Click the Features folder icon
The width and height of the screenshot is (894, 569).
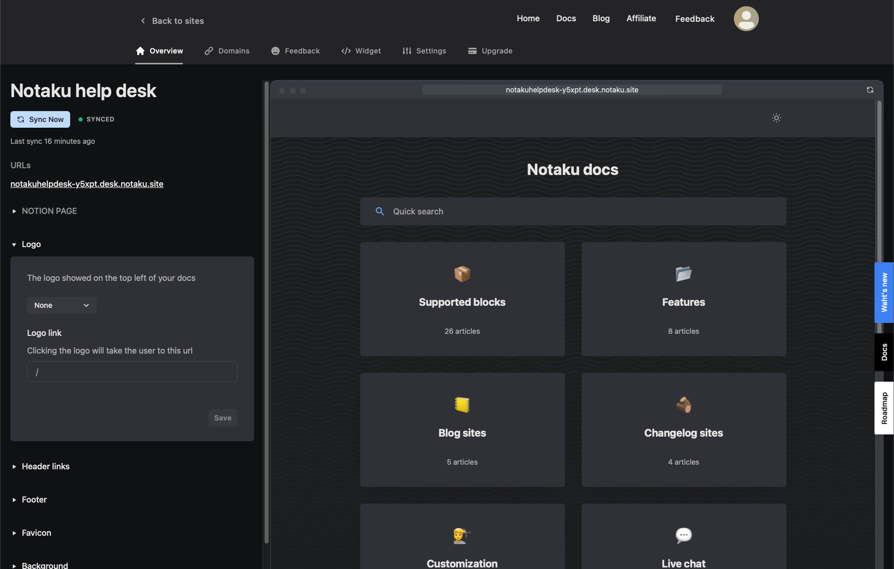pos(683,274)
